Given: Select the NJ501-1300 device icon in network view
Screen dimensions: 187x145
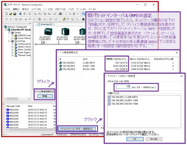Looking at the screenshot, I should (x=65, y=32).
